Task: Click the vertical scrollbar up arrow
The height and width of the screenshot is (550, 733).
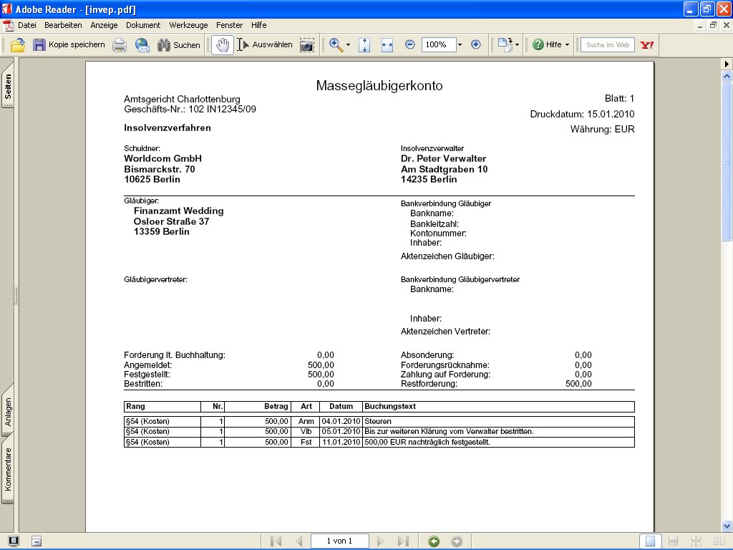Action: click(727, 76)
